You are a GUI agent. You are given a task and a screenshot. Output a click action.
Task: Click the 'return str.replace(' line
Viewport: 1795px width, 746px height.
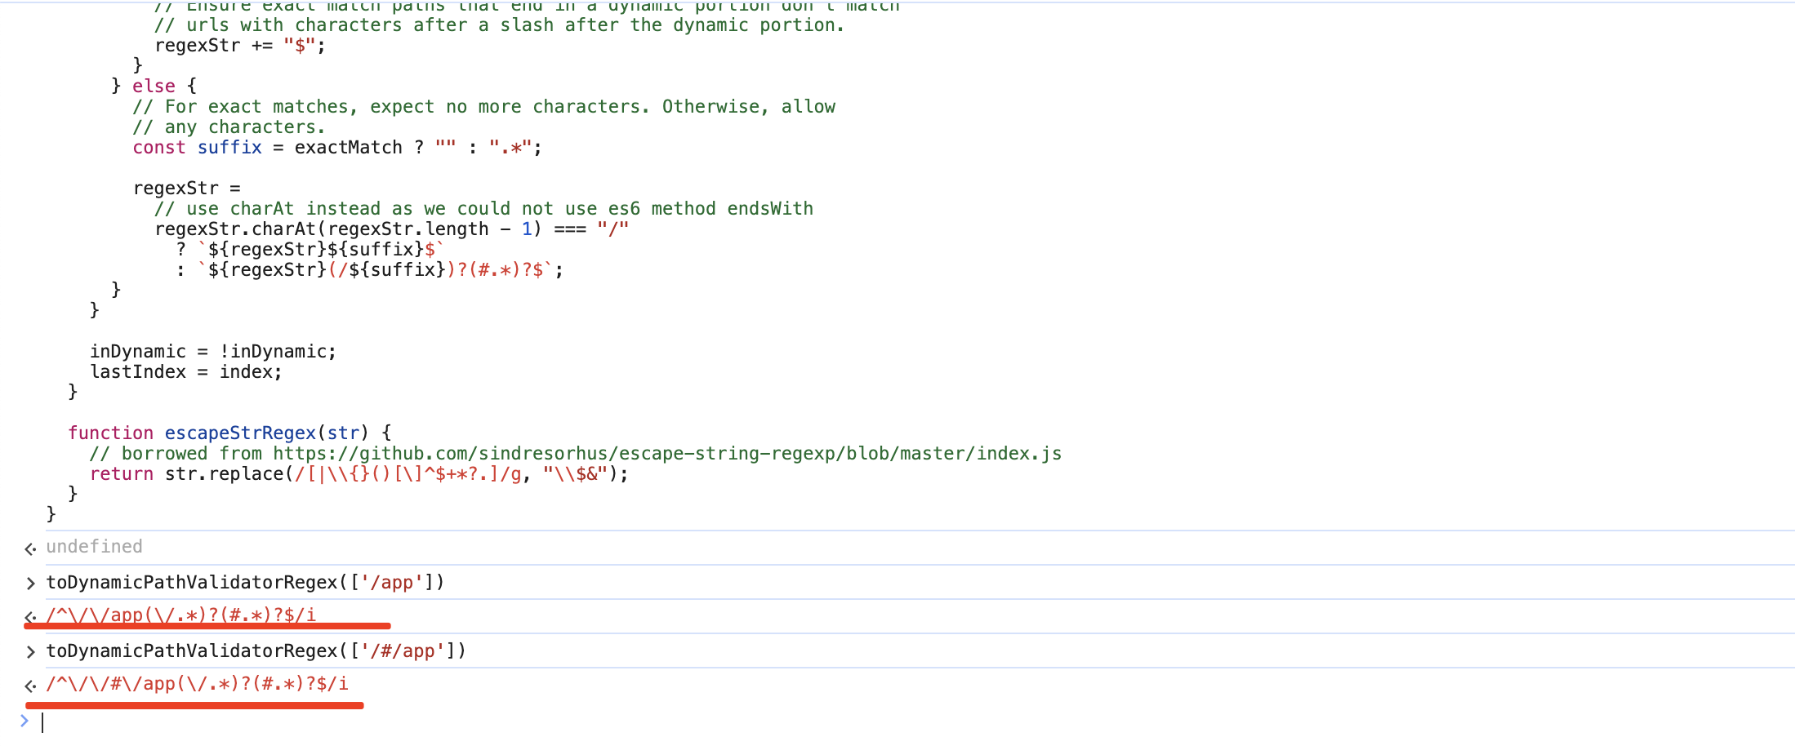359,473
